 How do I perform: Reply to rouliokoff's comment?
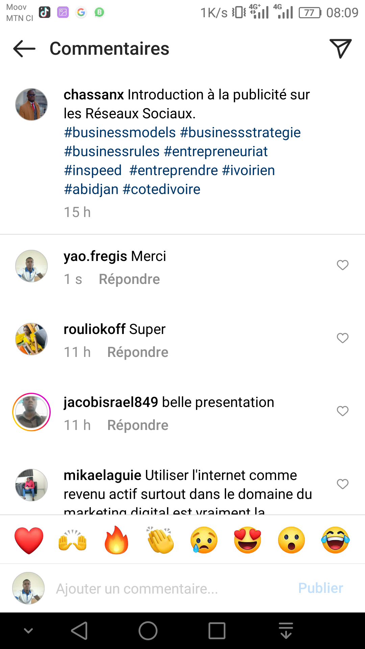tap(138, 352)
